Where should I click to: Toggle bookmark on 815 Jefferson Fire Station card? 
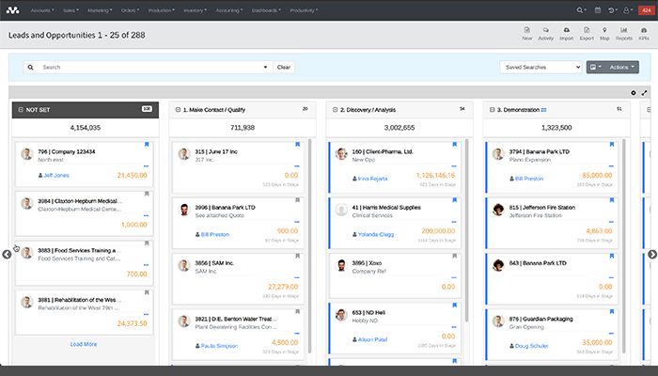pos(611,199)
